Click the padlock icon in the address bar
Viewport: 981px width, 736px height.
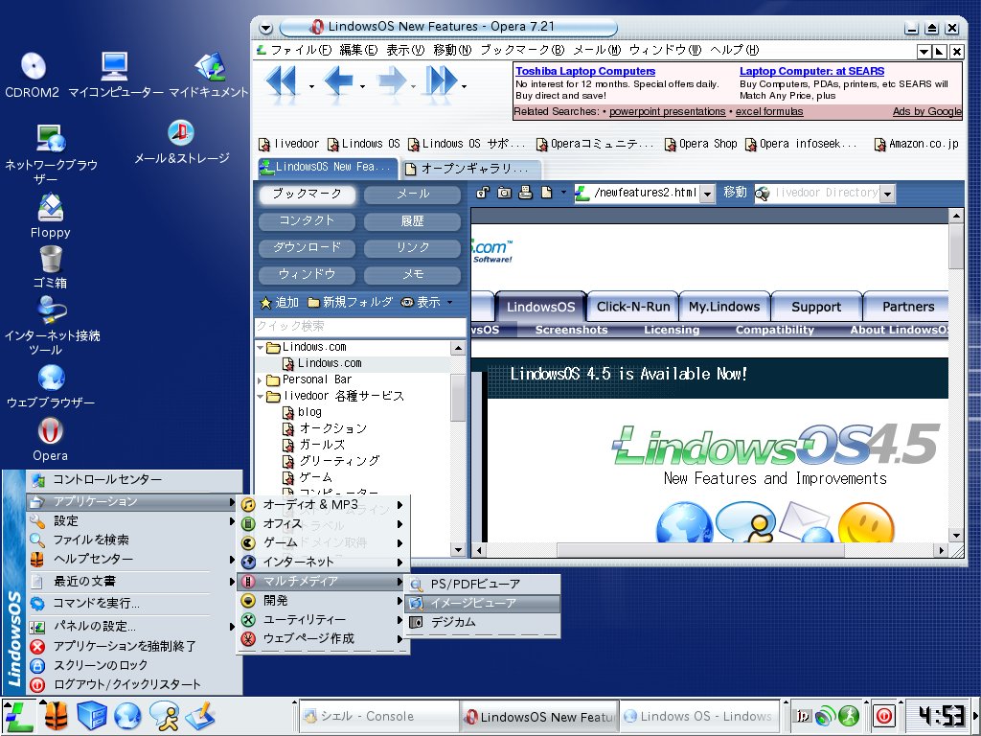[x=482, y=192]
